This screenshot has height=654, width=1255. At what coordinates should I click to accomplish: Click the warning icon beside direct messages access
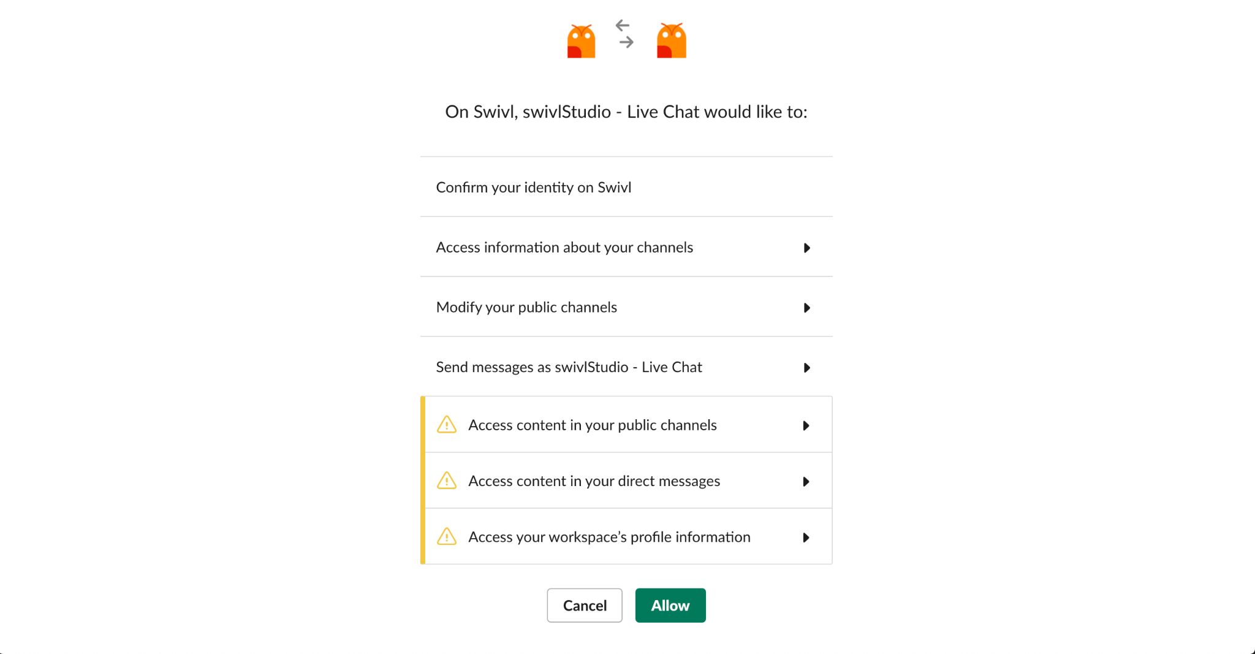(x=447, y=481)
